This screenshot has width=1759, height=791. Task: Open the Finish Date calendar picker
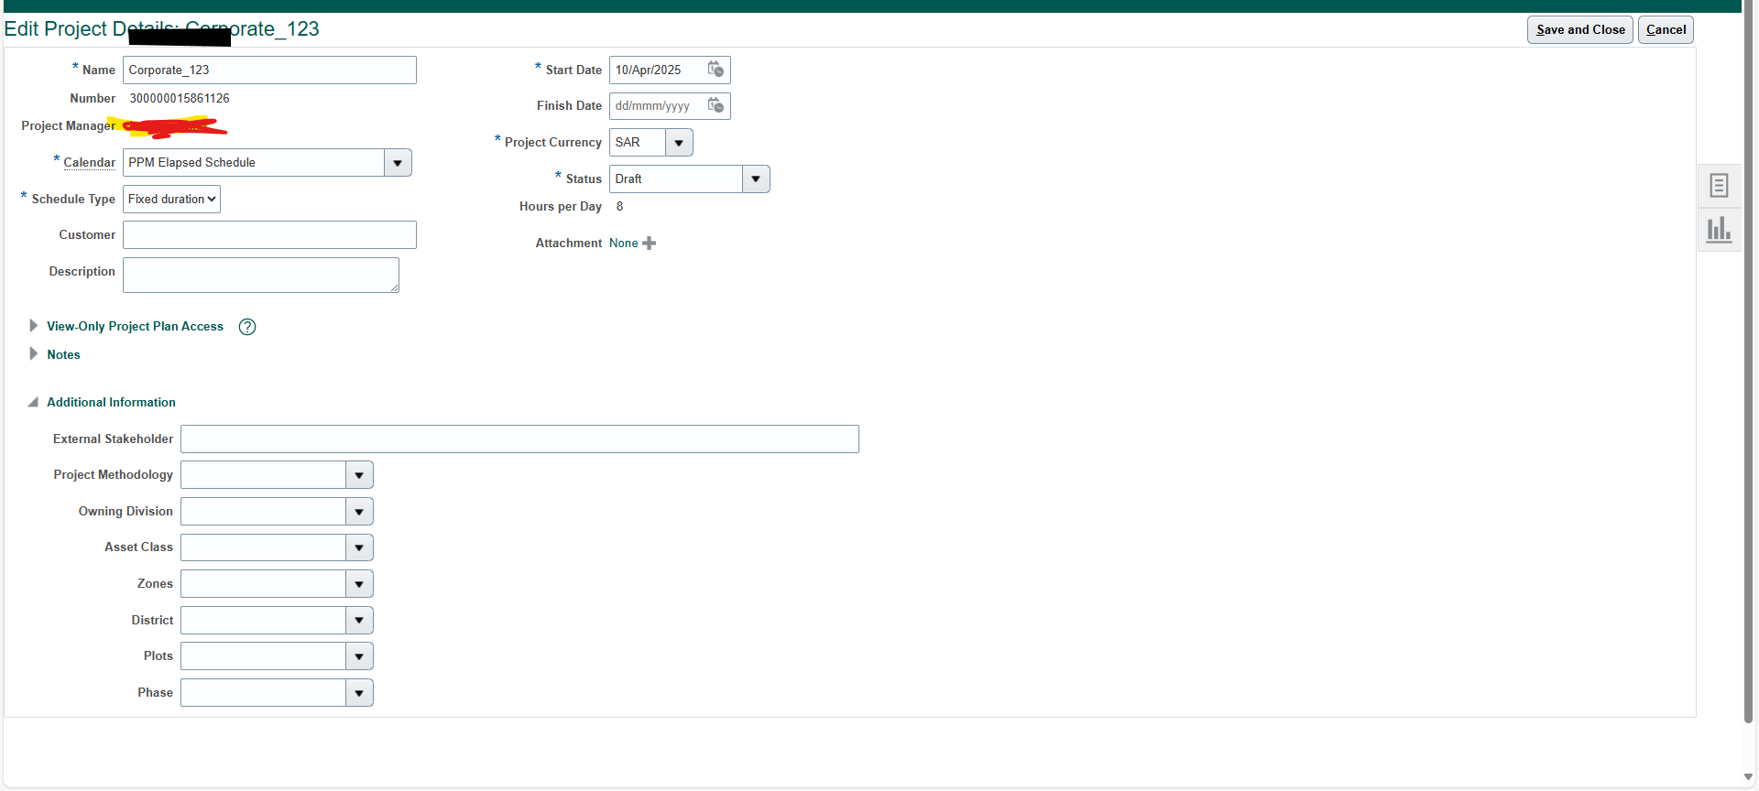(716, 106)
